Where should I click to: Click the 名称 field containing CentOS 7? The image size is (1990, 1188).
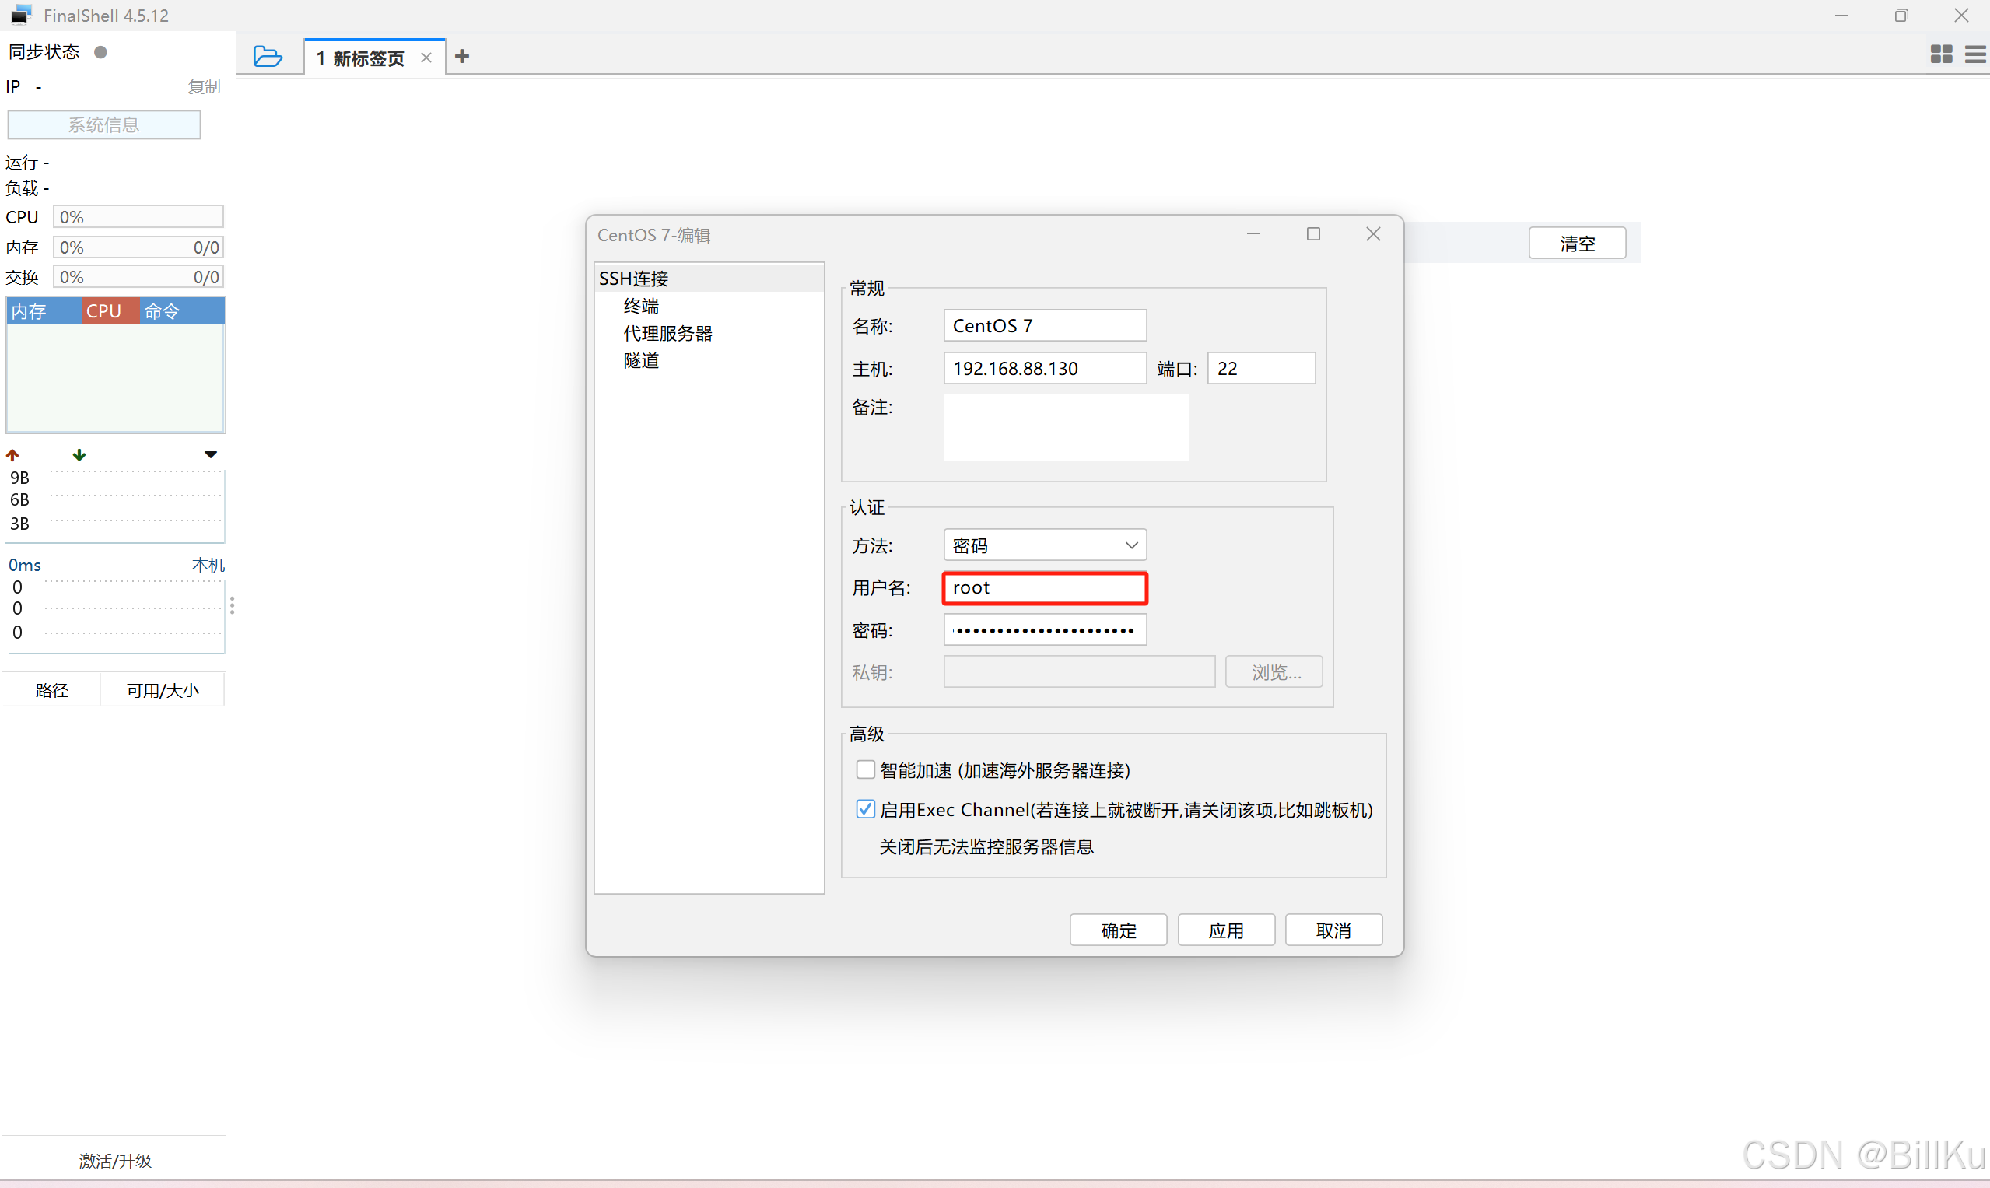click(1045, 326)
